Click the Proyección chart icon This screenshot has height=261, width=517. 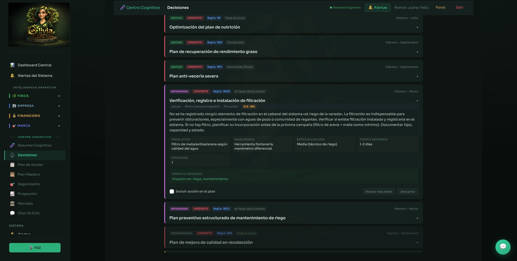[12, 194]
